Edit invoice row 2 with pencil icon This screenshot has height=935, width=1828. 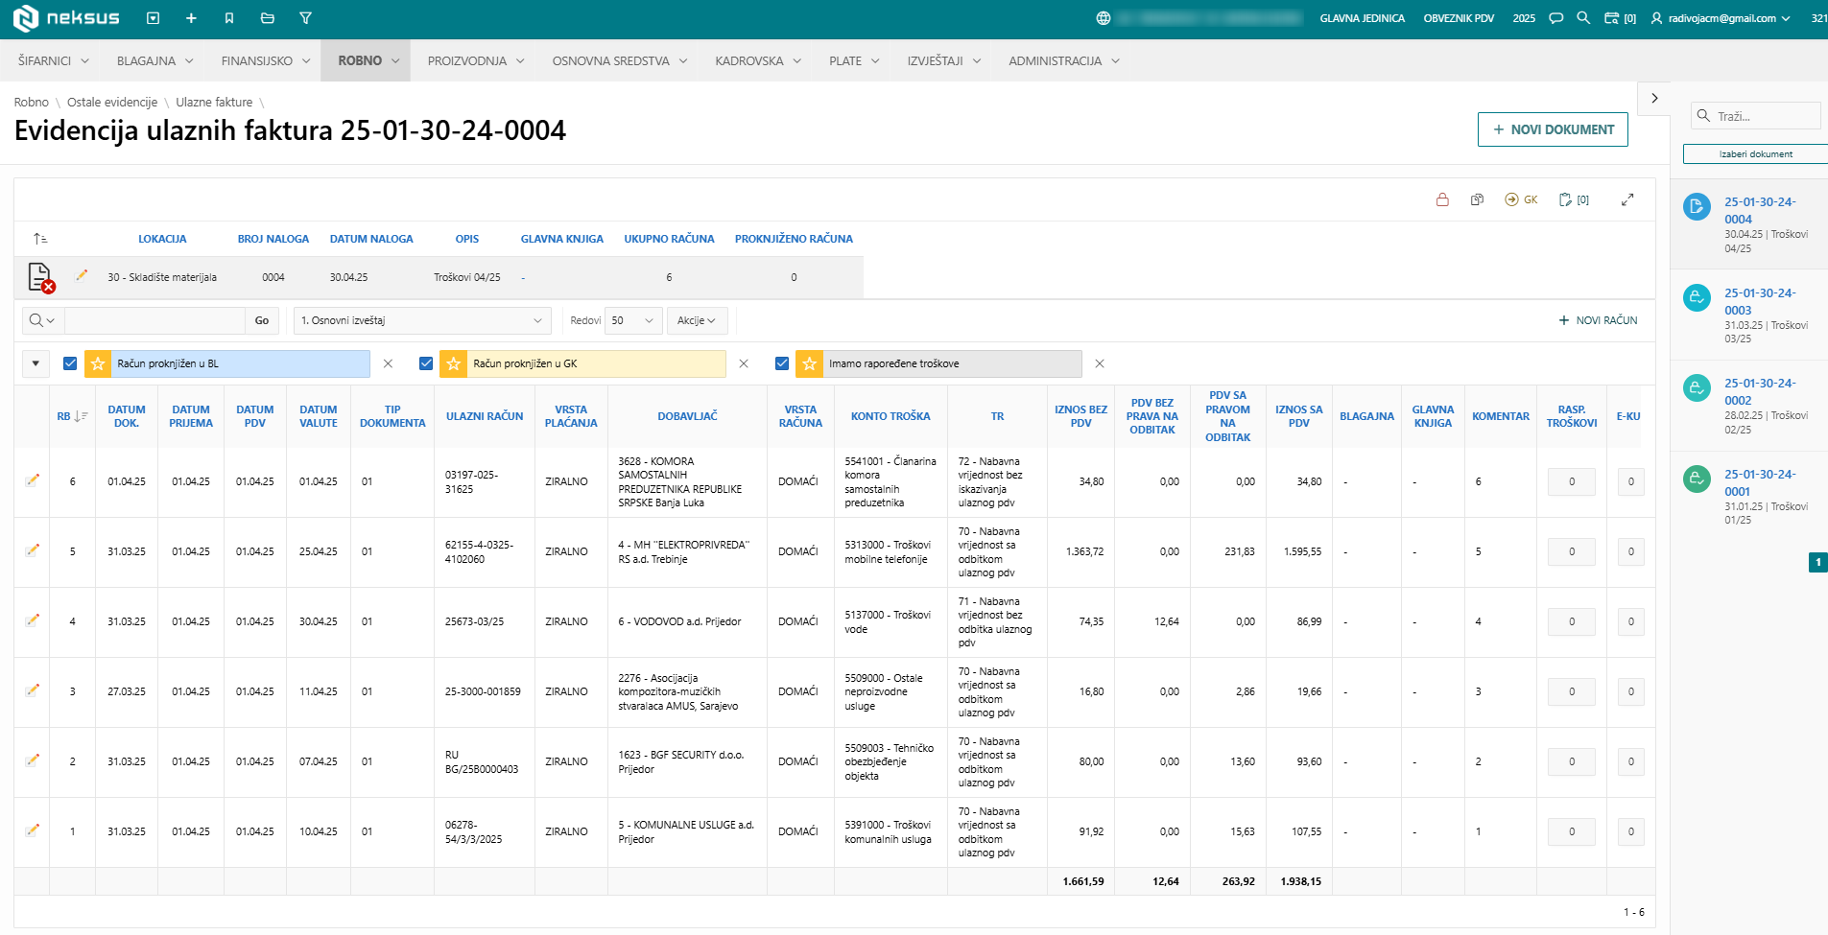click(33, 760)
